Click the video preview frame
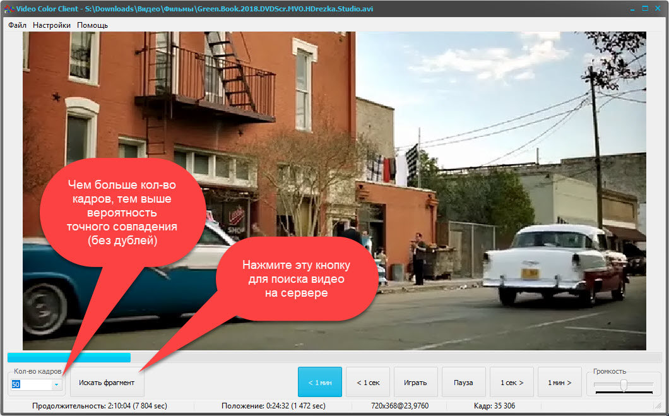The height and width of the screenshot is (416, 669). click(x=334, y=191)
